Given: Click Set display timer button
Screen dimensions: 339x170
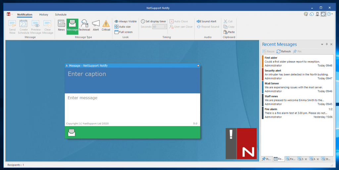Looking at the screenshot, I should 153,21.
